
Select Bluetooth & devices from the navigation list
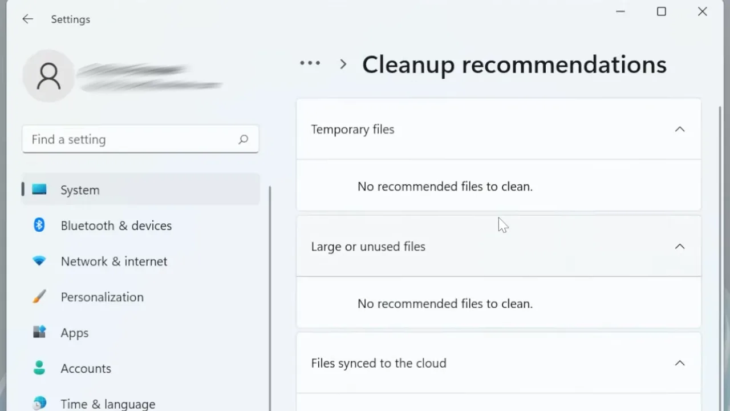(x=116, y=225)
